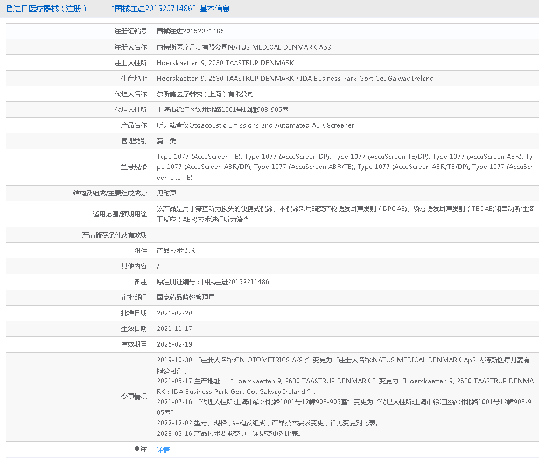
Task: Click the 2023-05-16 change record entry
Action: point(229,433)
